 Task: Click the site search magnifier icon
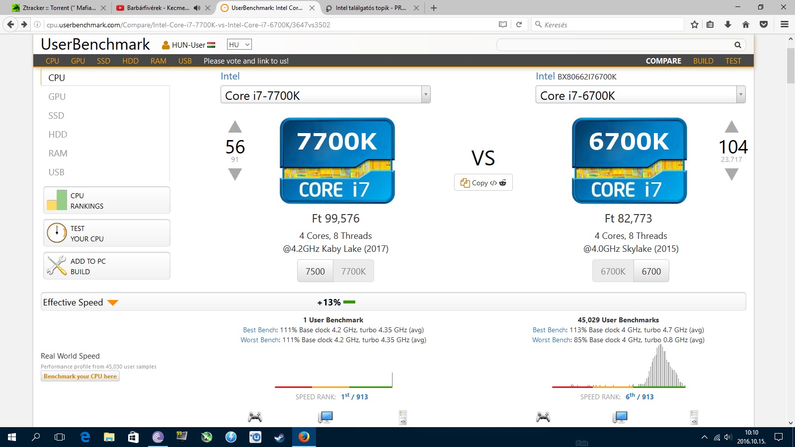(x=738, y=45)
